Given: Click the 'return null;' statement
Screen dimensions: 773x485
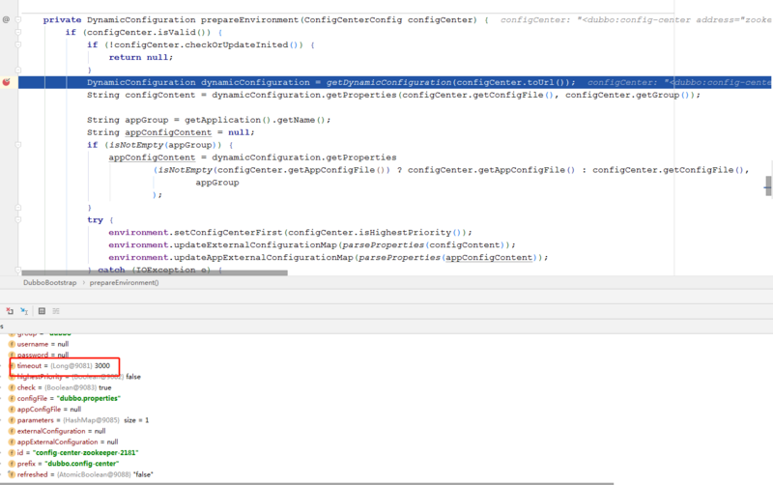Looking at the screenshot, I should [x=141, y=57].
